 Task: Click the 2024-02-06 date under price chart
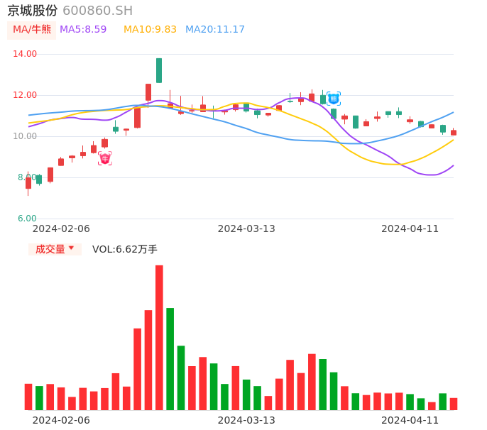[61, 228]
